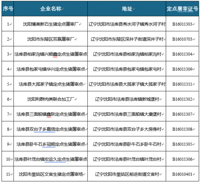Image resolution: width=200 pixels, height=182 pixels.
Task: Select 法库县三面船镇鑫跃定点生猪屠宰点 cell
Action: 51,114
